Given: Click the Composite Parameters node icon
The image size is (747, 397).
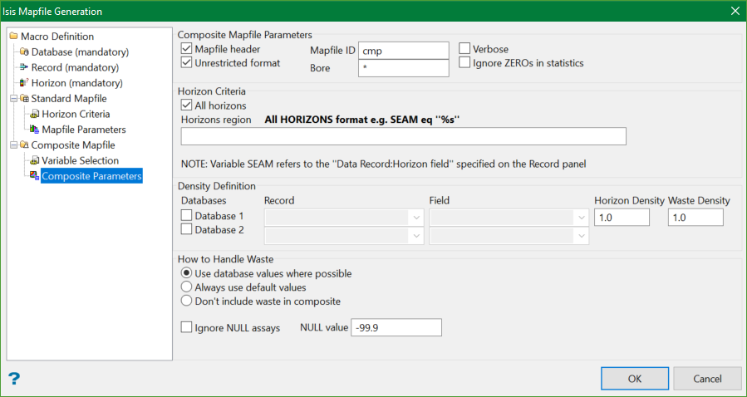Looking at the screenshot, I should point(35,176).
